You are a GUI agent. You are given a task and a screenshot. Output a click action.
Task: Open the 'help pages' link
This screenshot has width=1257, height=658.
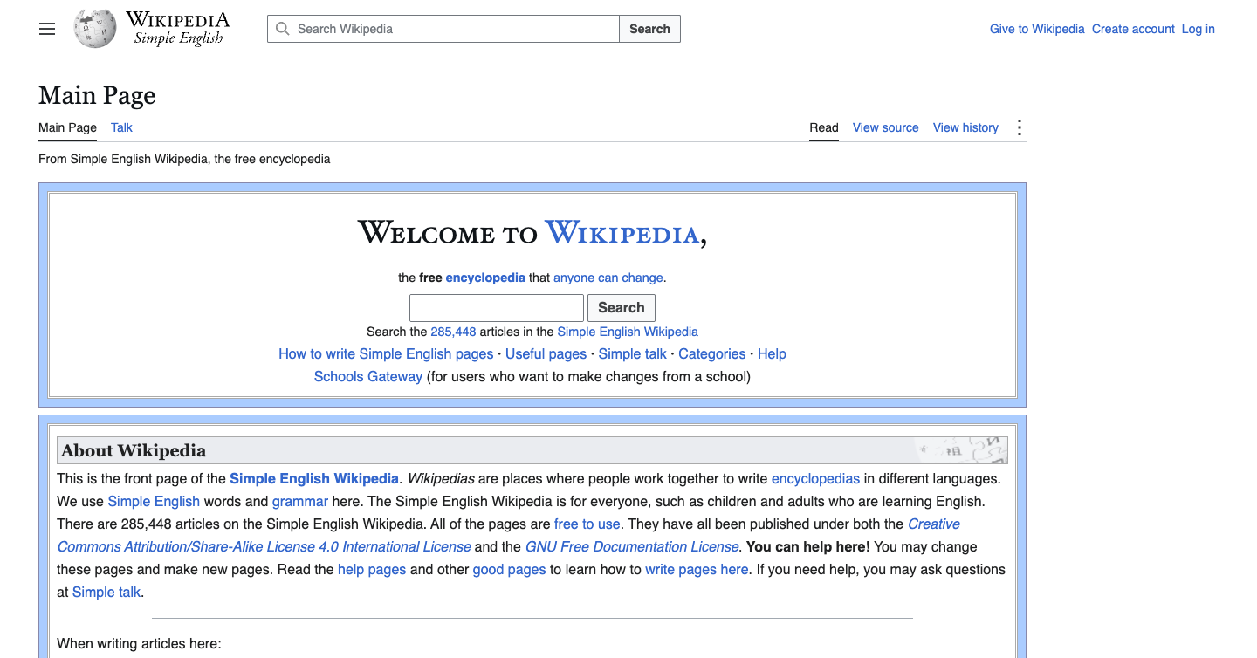(x=372, y=569)
